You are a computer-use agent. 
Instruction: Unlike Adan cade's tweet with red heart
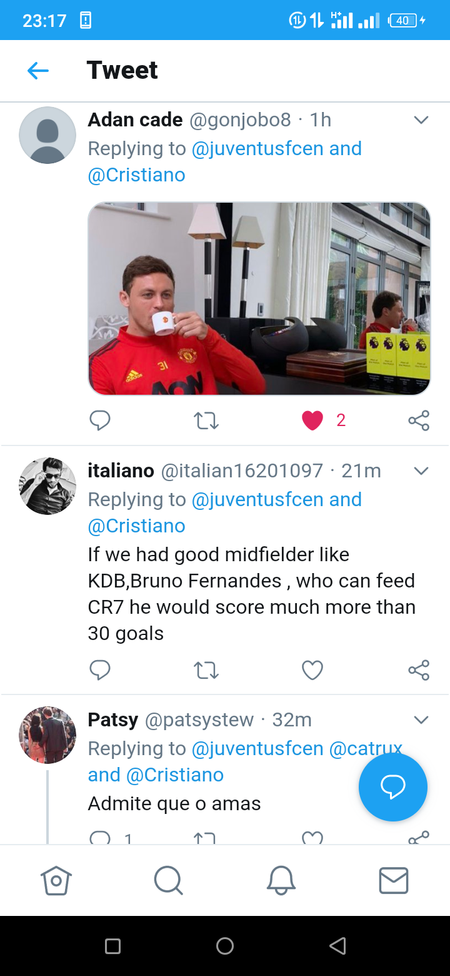pyautogui.click(x=312, y=420)
